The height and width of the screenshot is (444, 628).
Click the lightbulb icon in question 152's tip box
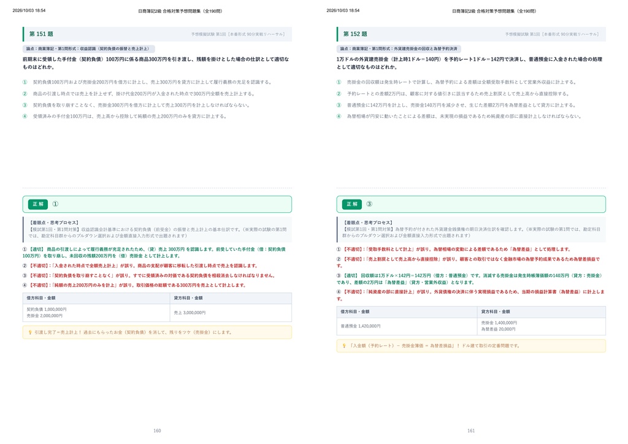click(x=344, y=346)
